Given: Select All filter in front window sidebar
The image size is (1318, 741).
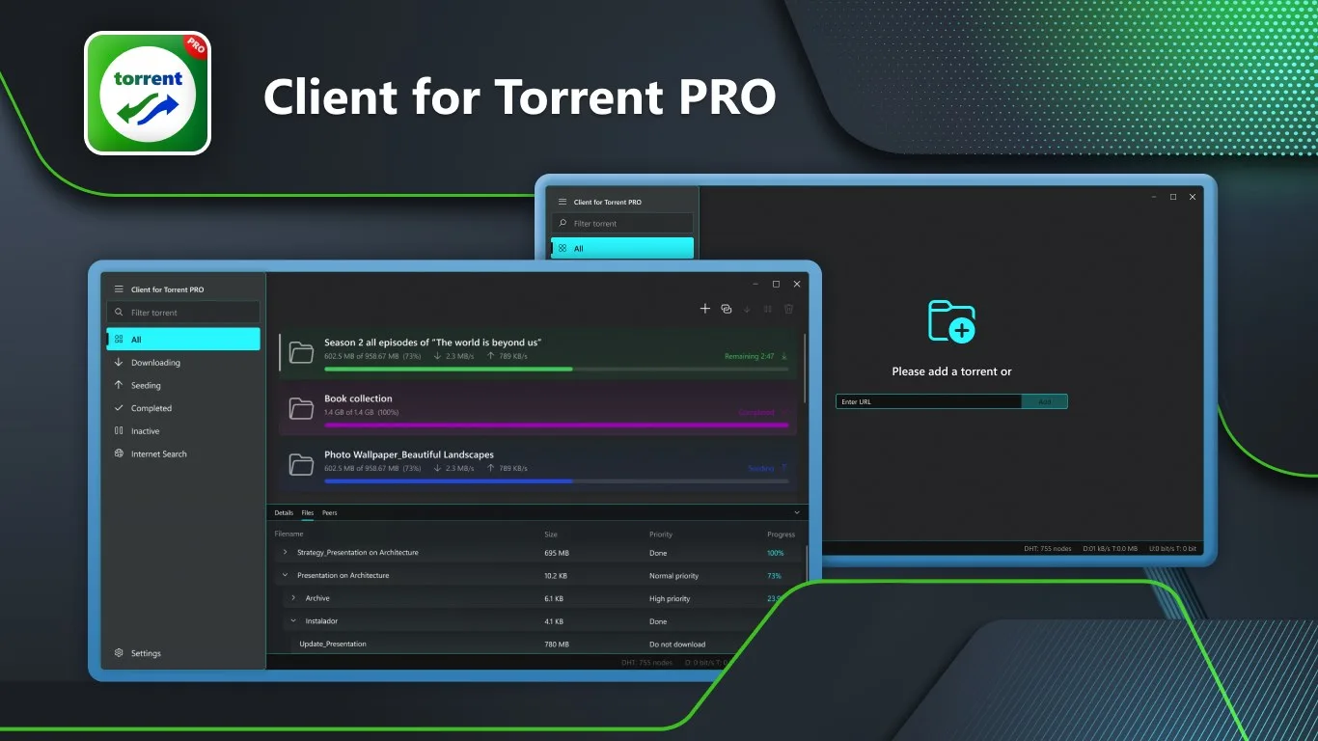Looking at the screenshot, I should point(183,340).
